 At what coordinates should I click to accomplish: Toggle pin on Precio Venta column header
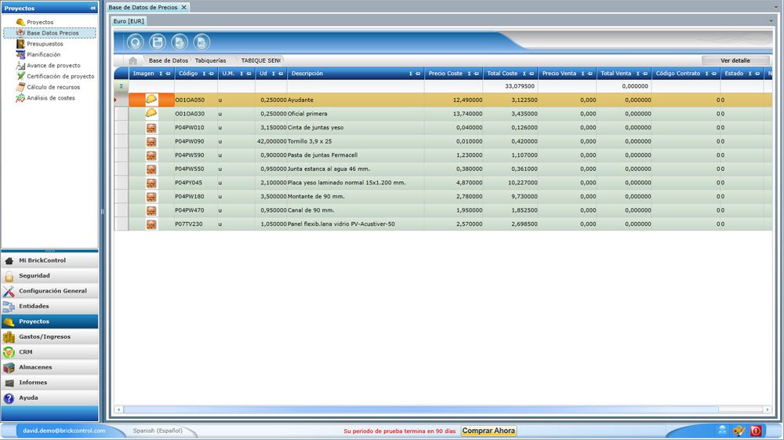(590, 74)
